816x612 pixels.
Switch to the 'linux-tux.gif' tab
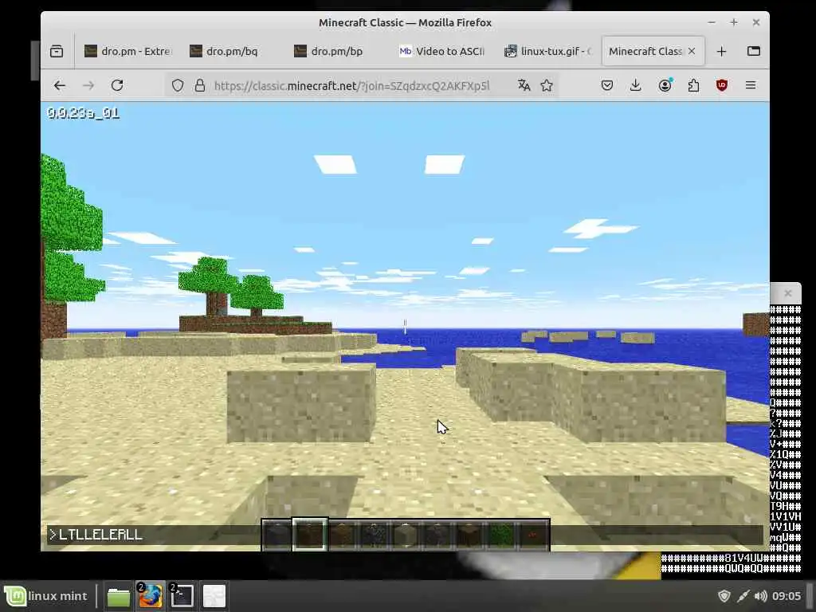[x=547, y=51]
